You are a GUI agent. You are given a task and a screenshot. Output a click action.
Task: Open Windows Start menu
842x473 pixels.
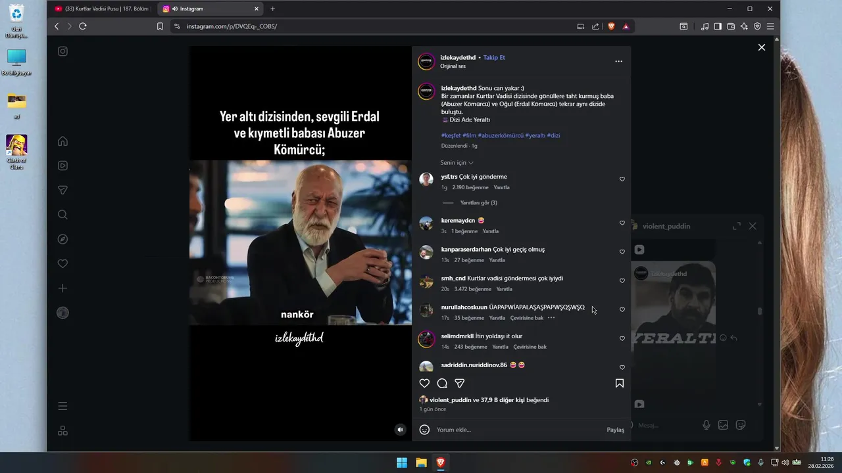click(x=402, y=462)
